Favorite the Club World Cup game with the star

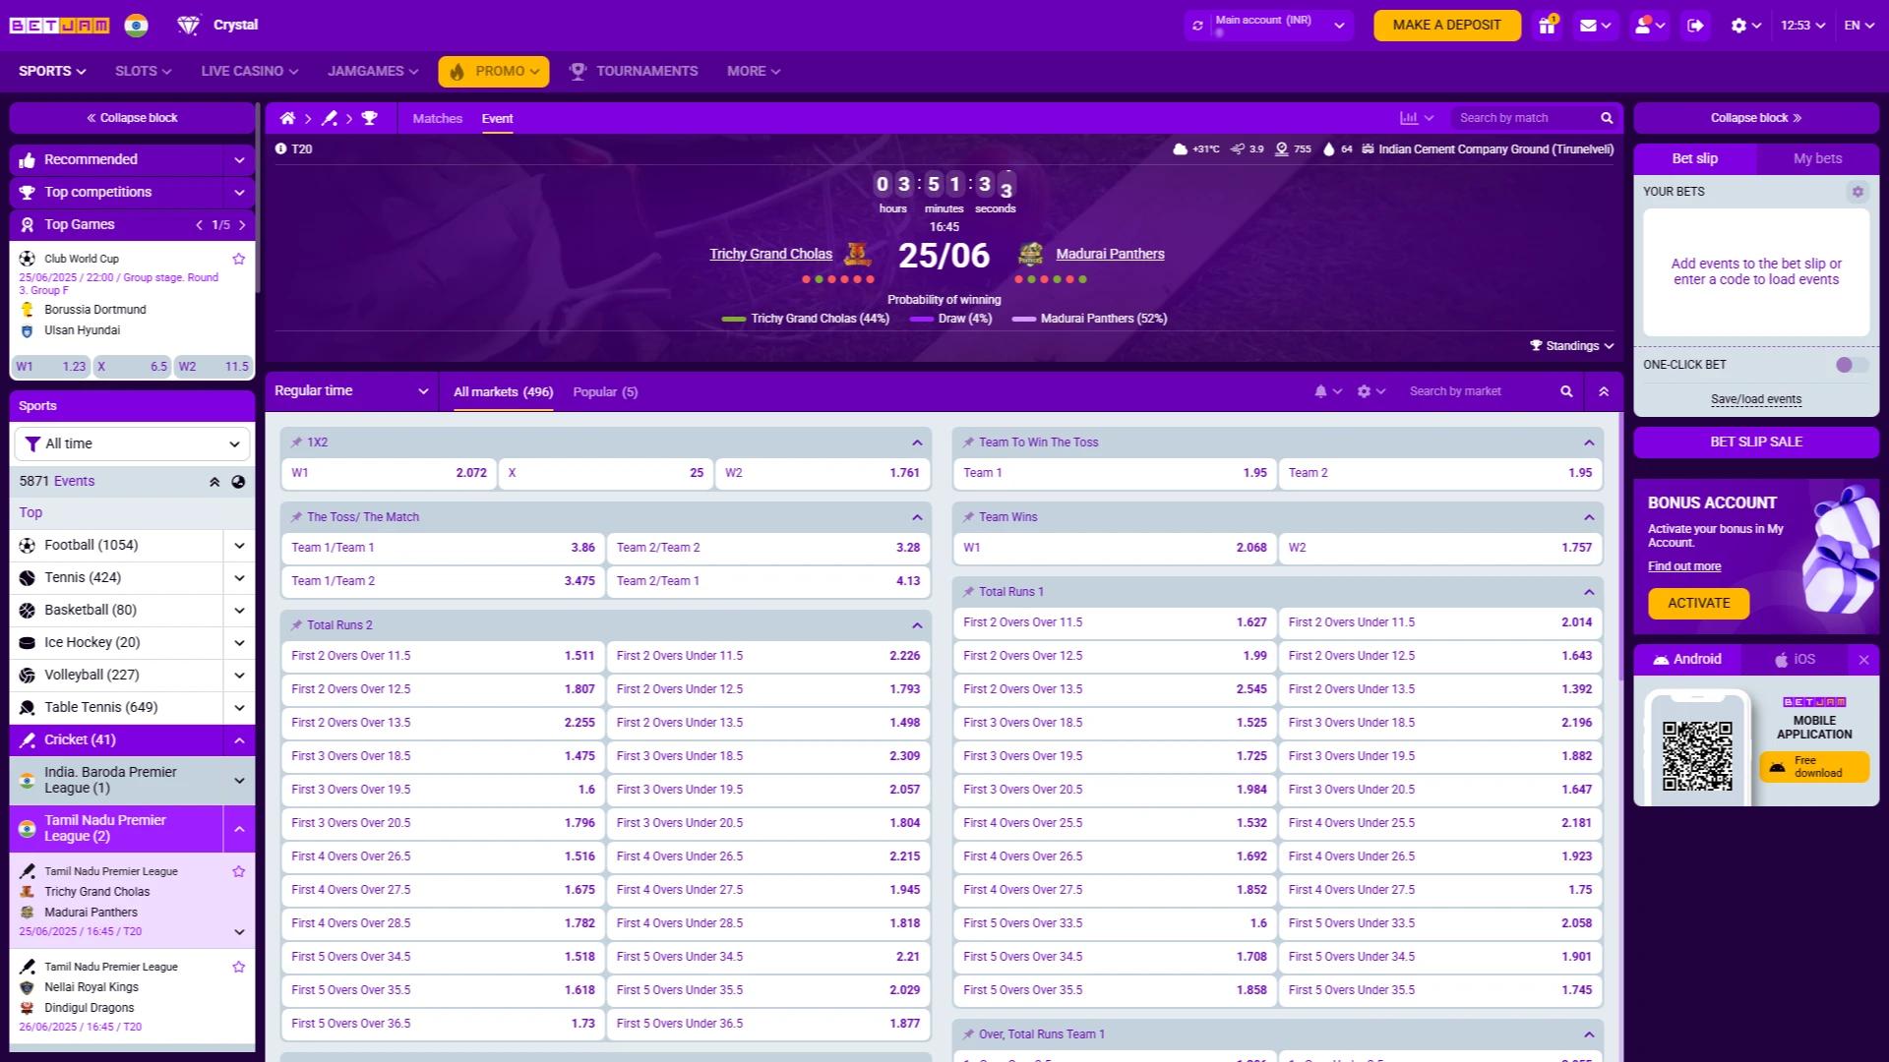pos(238,259)
